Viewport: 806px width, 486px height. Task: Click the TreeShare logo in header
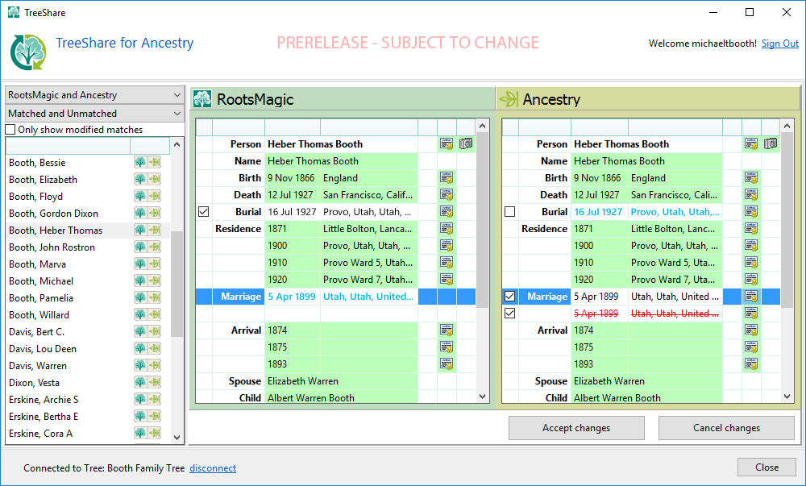(28, 52)
